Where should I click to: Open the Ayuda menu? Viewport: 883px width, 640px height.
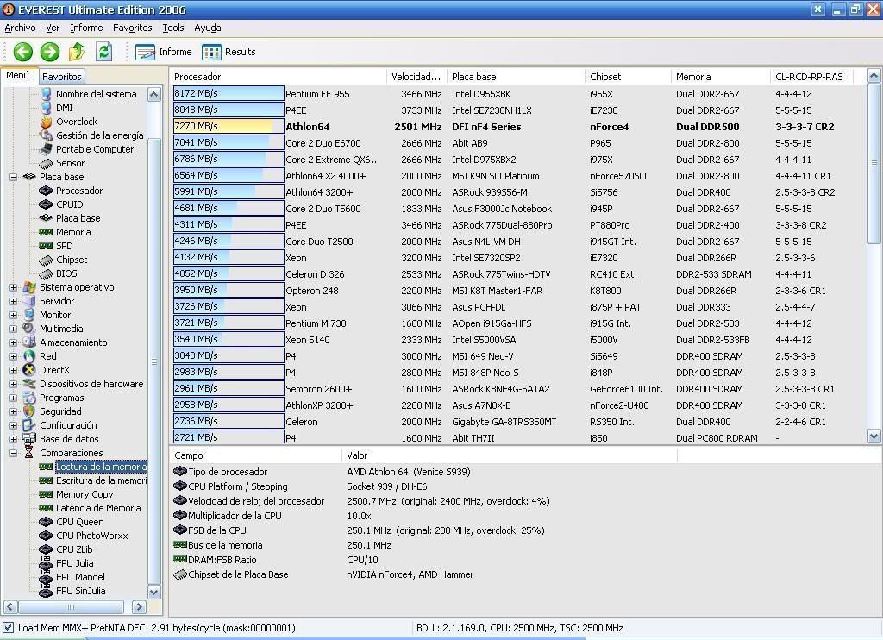208,28
